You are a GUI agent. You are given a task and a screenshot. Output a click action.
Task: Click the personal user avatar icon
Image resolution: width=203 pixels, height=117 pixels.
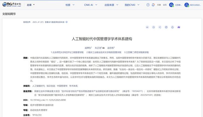[186, 5]
